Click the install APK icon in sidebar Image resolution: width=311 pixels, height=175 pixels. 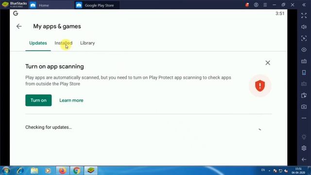pyautogui.click(x=304, y=95)
